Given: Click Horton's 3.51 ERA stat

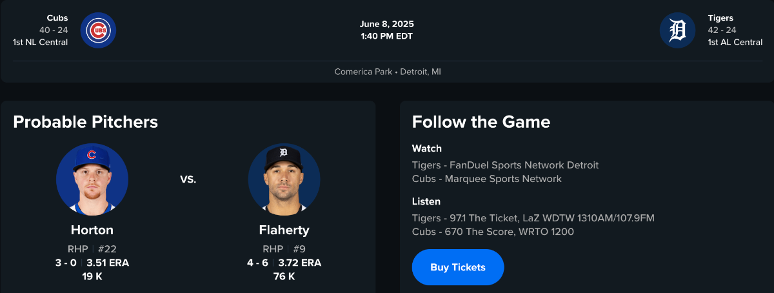Looking at the screenshot, I should point(108,263).
